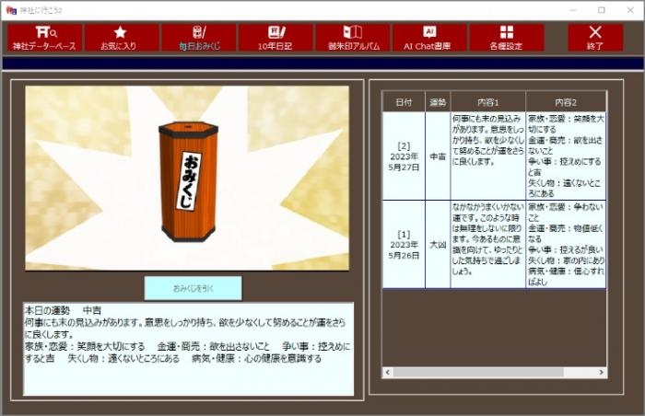The width and height of the screenshot is (645, 416).
Task: Click the 日付 column header
Action: click(404, 101)
